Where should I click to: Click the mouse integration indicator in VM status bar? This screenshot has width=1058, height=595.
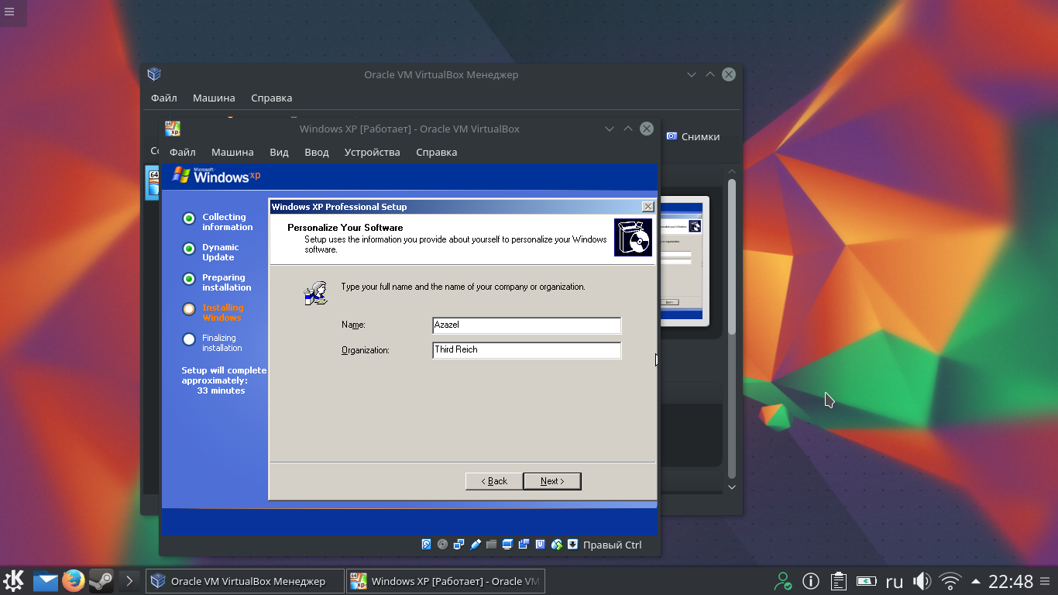tap(556, 545)
